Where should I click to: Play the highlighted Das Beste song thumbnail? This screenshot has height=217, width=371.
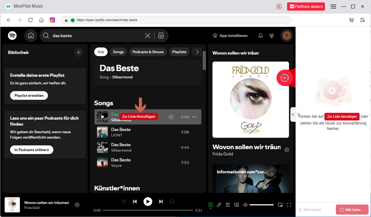(102, 117)
